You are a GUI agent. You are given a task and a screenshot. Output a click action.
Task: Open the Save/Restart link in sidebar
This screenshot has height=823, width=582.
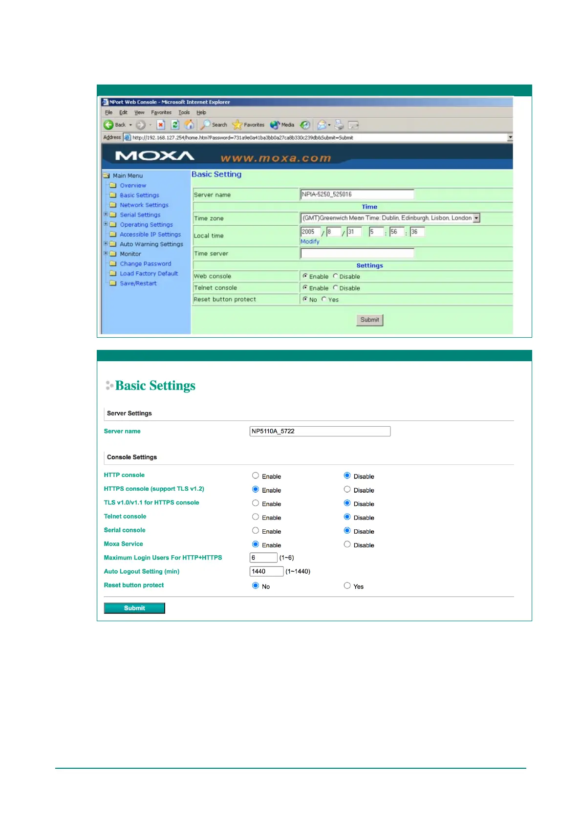138,283
